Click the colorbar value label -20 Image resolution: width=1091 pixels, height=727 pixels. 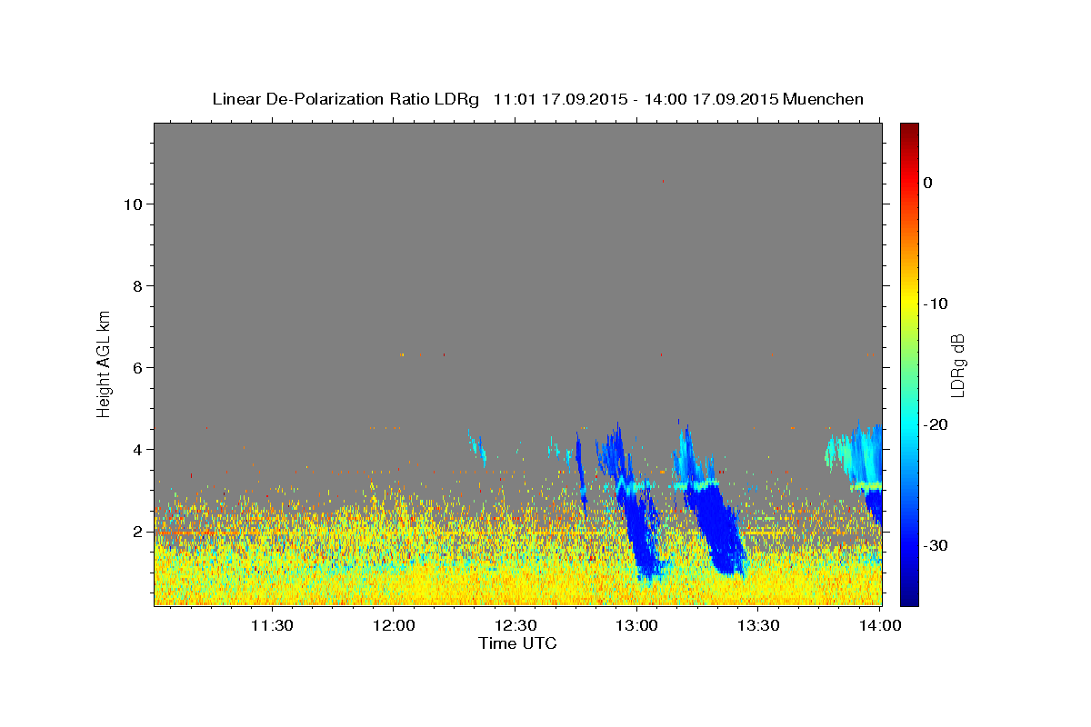click(936, 424)
